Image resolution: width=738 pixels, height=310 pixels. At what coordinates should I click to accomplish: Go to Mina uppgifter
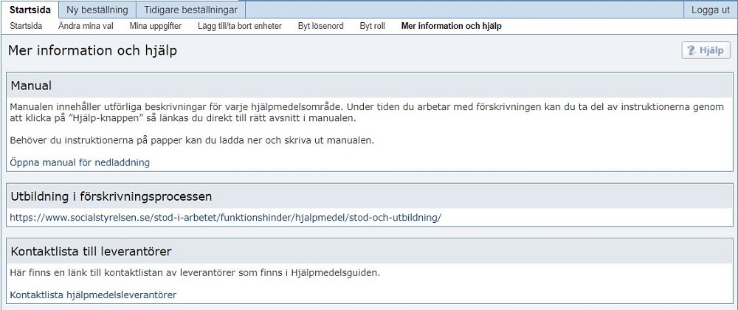point(155,27)
